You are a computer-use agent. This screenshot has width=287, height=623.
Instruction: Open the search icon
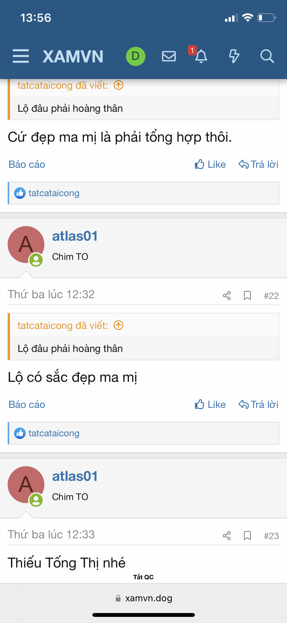(x=267, y=57)
